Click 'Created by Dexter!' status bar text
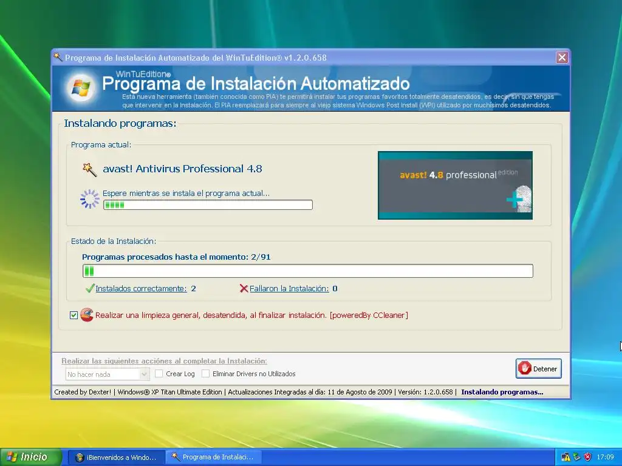Viewport: 622px width, 466px height. (83, 392)
